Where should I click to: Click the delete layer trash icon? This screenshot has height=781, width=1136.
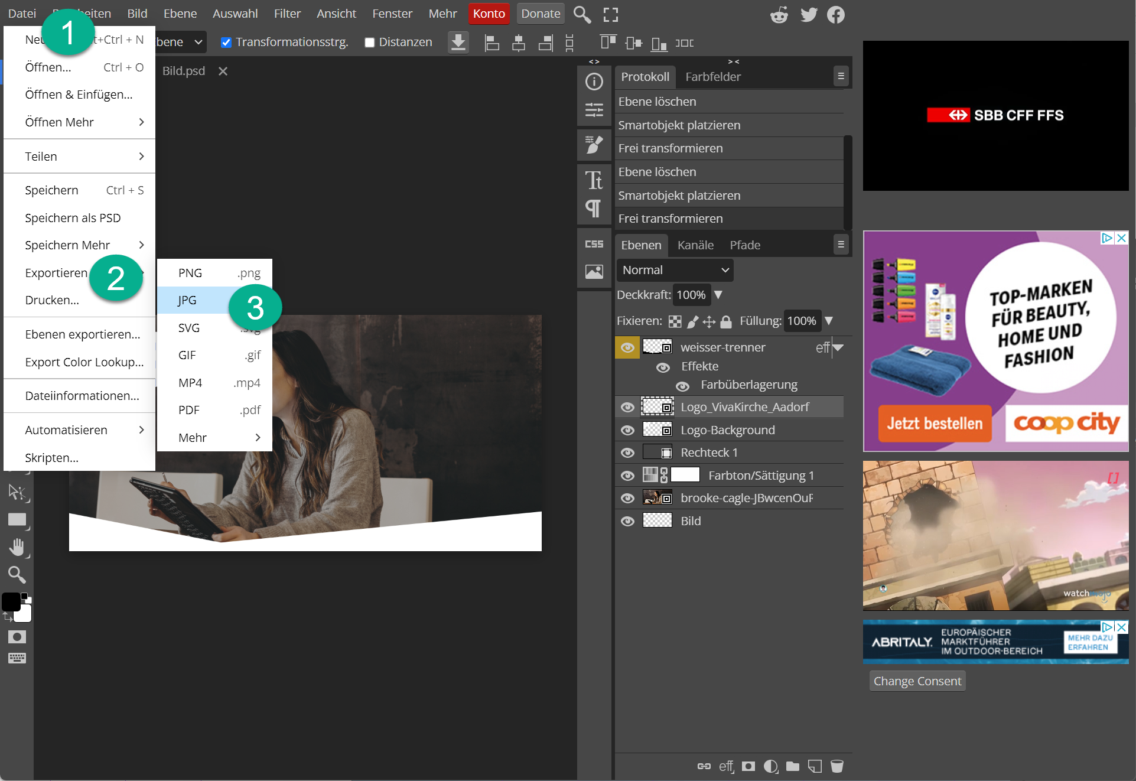836,766
